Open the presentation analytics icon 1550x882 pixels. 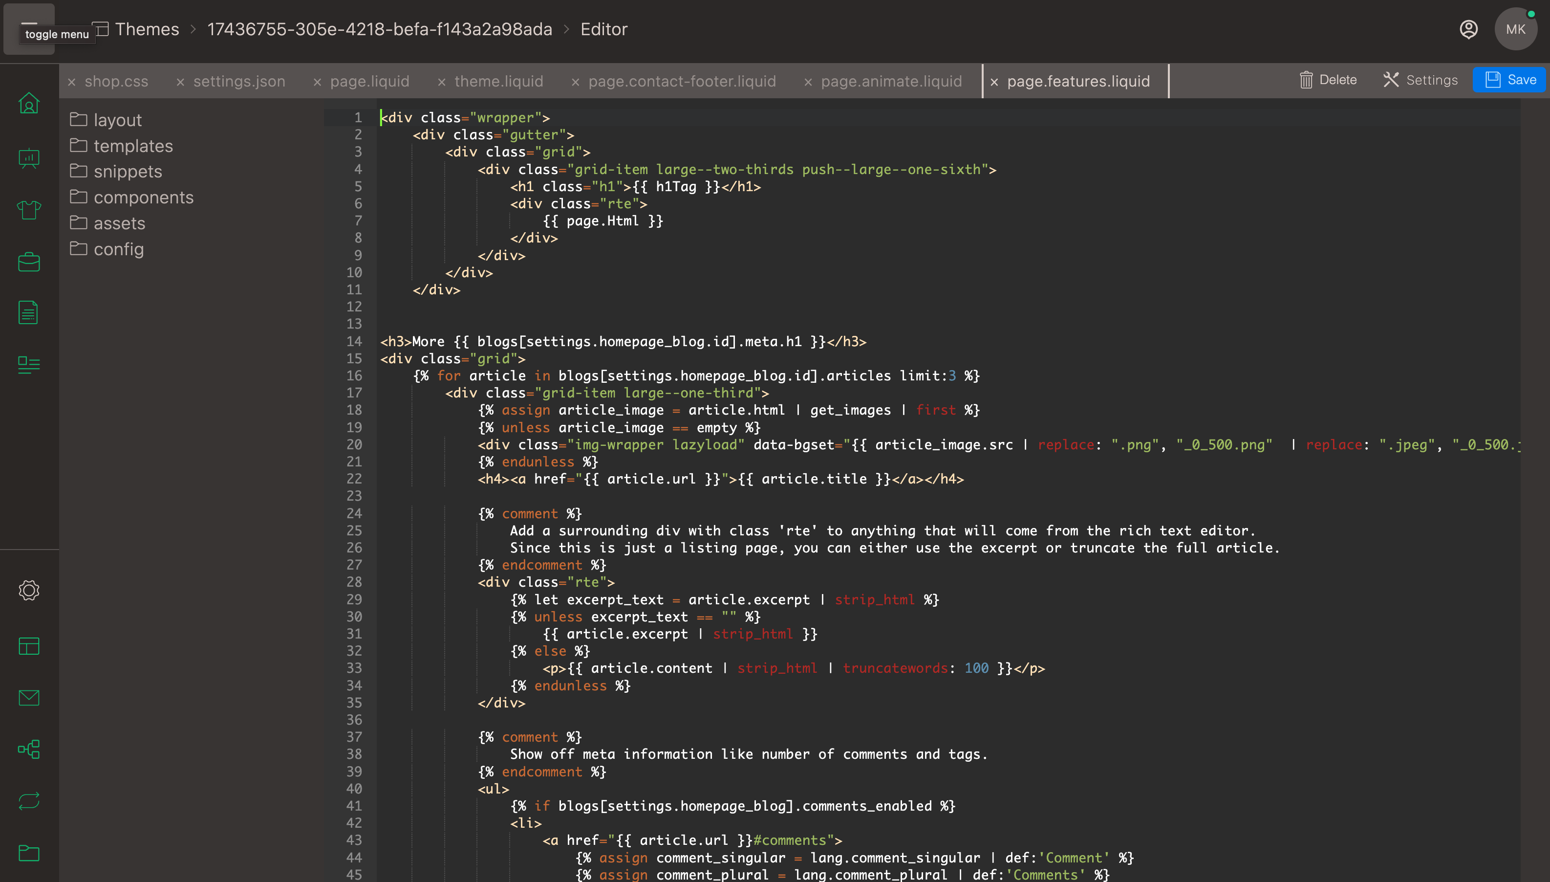(28, 157)
